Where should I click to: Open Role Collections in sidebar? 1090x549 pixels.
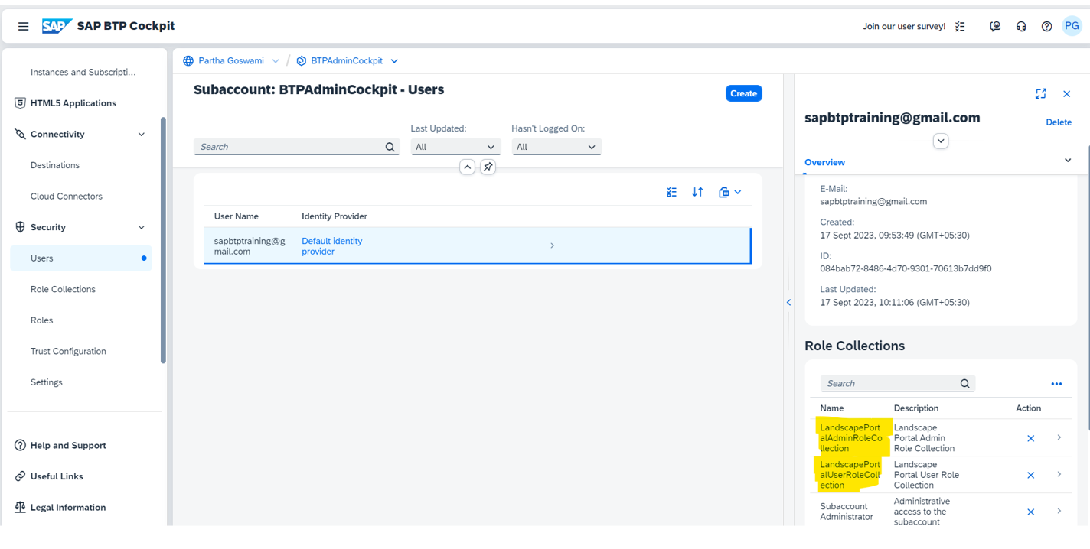63,289
